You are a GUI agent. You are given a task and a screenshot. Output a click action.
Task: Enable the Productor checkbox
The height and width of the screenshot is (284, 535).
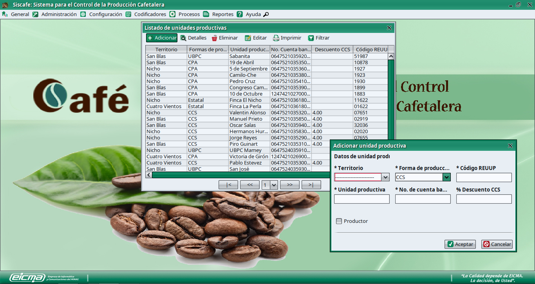(339, 221)
